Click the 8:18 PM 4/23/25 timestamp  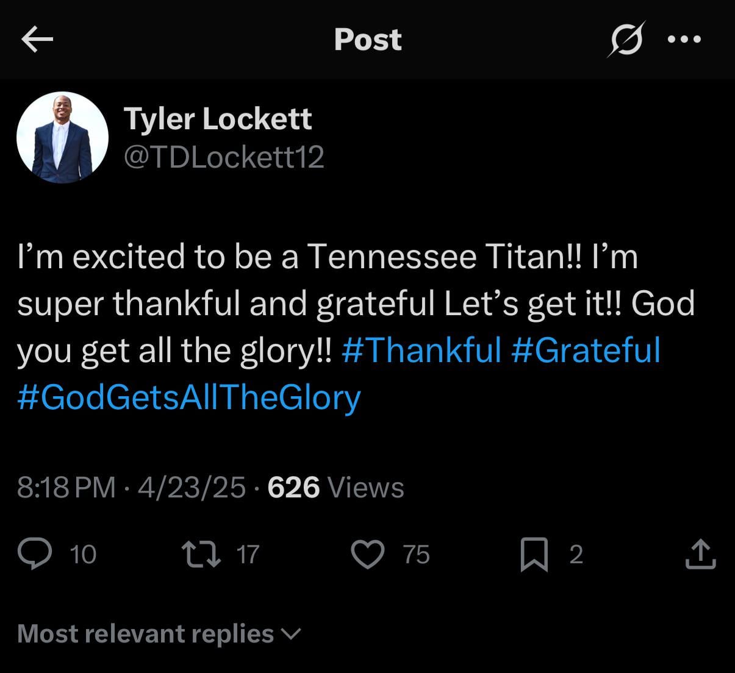pos(131,488)
